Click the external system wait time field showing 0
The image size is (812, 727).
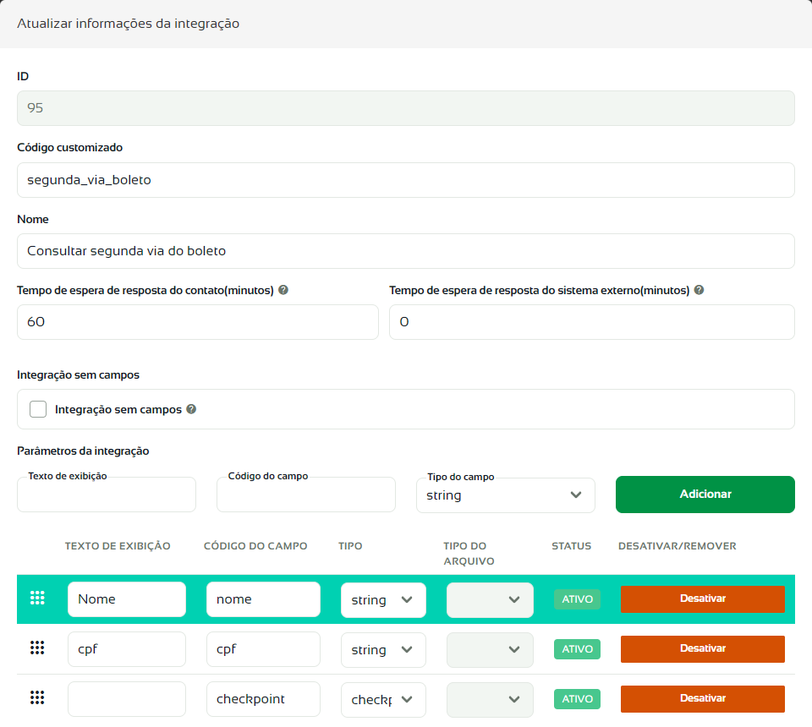[x=592, y=322]
